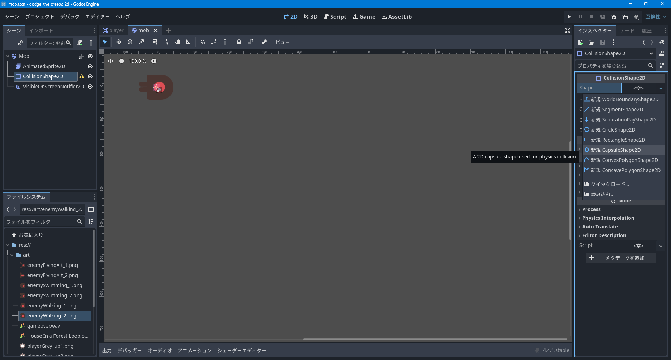Choose new CircleShape2D from the list
This screenshot has height=360, width=671.
[624, 130]
